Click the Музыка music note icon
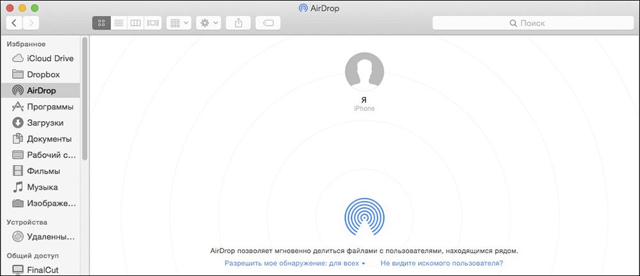 pos(18,187)
